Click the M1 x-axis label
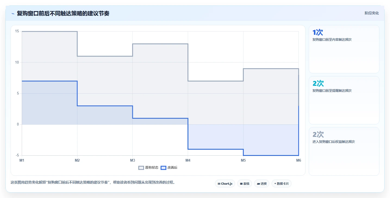The image size is (390, 198). pos(22,160)
